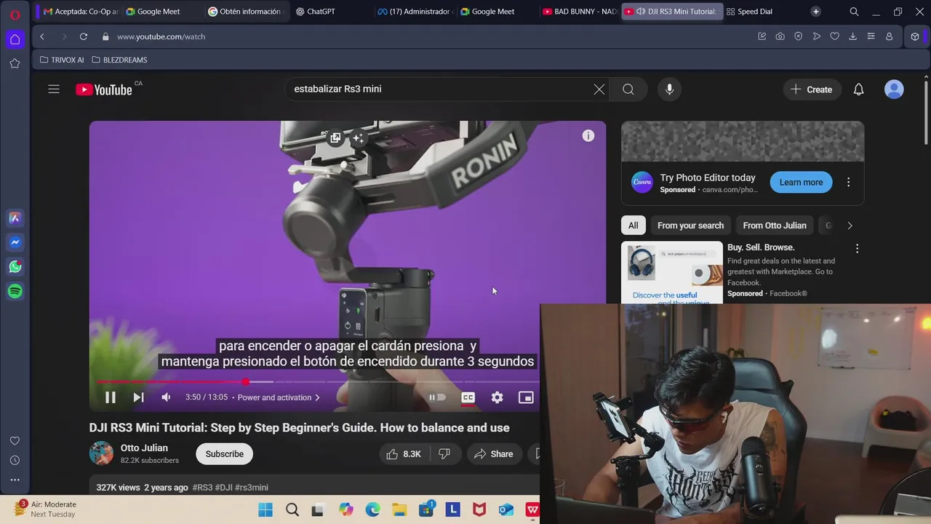Go to YouTube home via logo
The image size is (931, 524).
104,90
